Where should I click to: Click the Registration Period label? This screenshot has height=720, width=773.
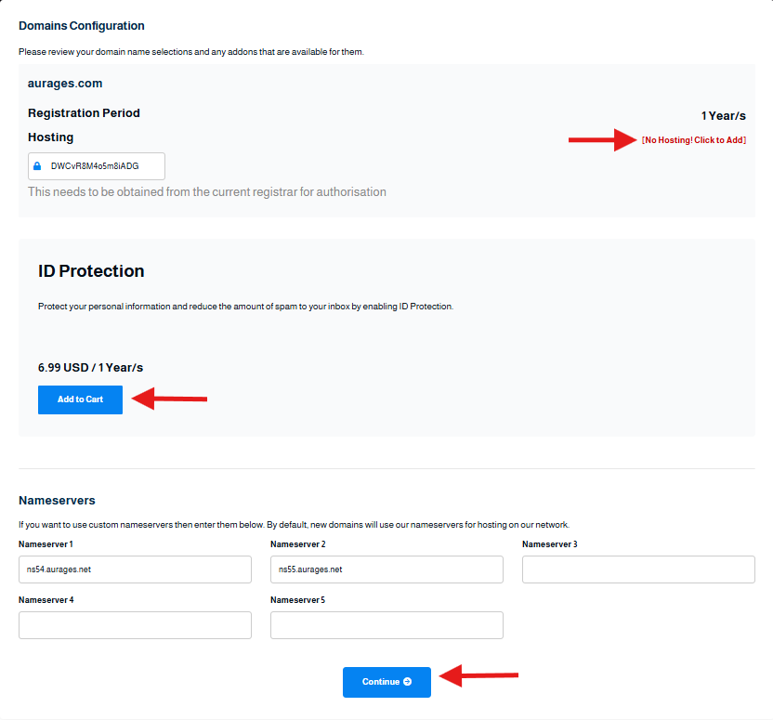coord(84,112)
